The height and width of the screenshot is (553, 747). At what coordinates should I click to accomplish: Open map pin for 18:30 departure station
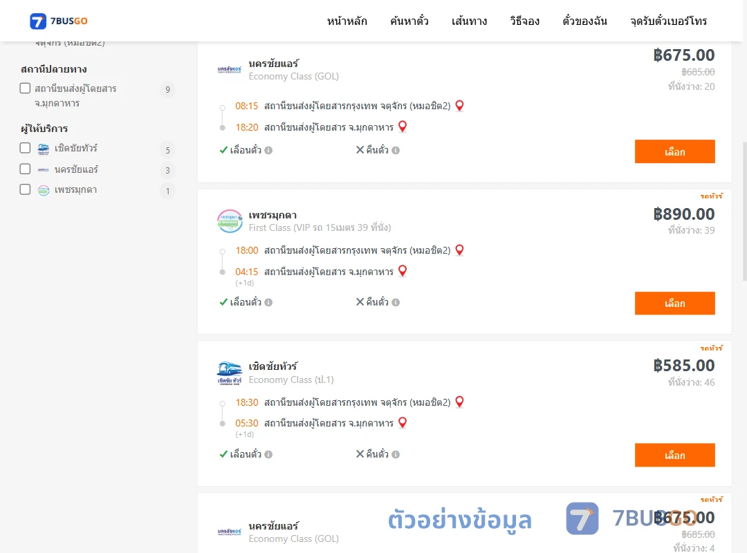coord(459,402)
